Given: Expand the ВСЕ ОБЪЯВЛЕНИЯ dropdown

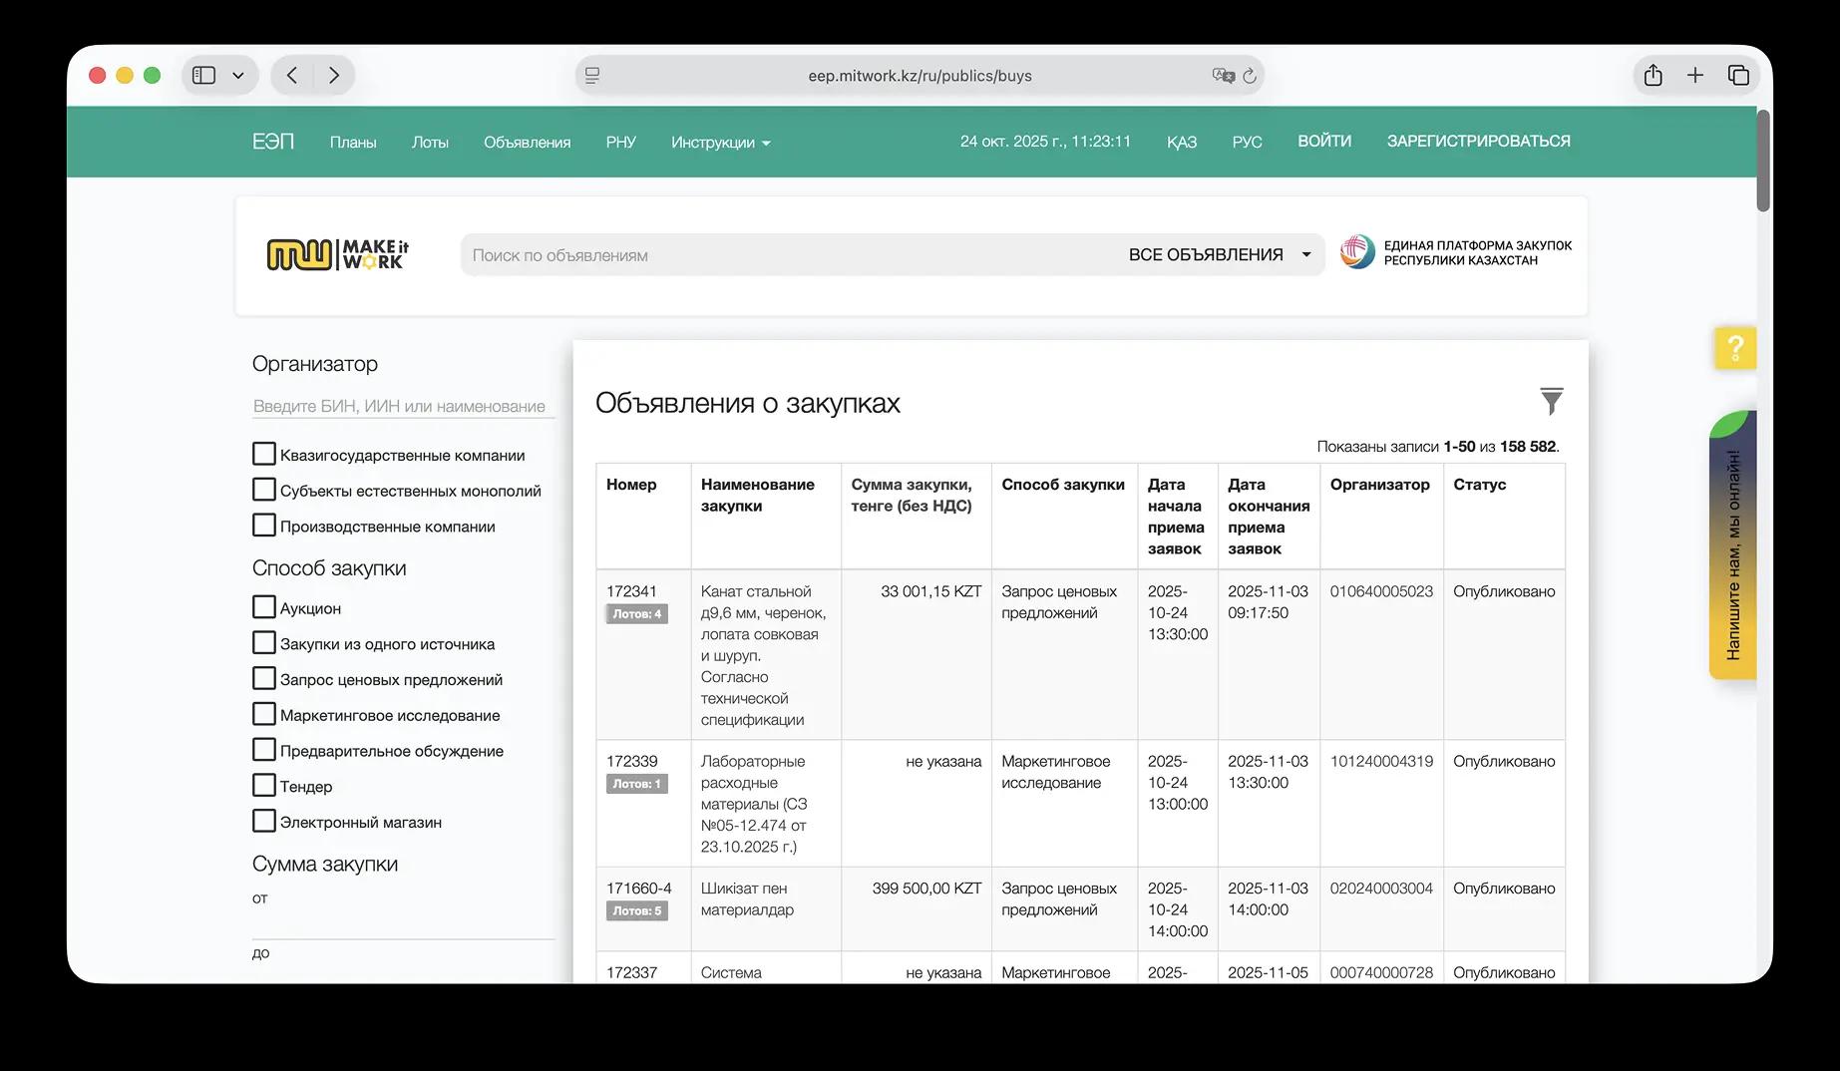Looking at the screenshot, I should tap(1219, 255).
